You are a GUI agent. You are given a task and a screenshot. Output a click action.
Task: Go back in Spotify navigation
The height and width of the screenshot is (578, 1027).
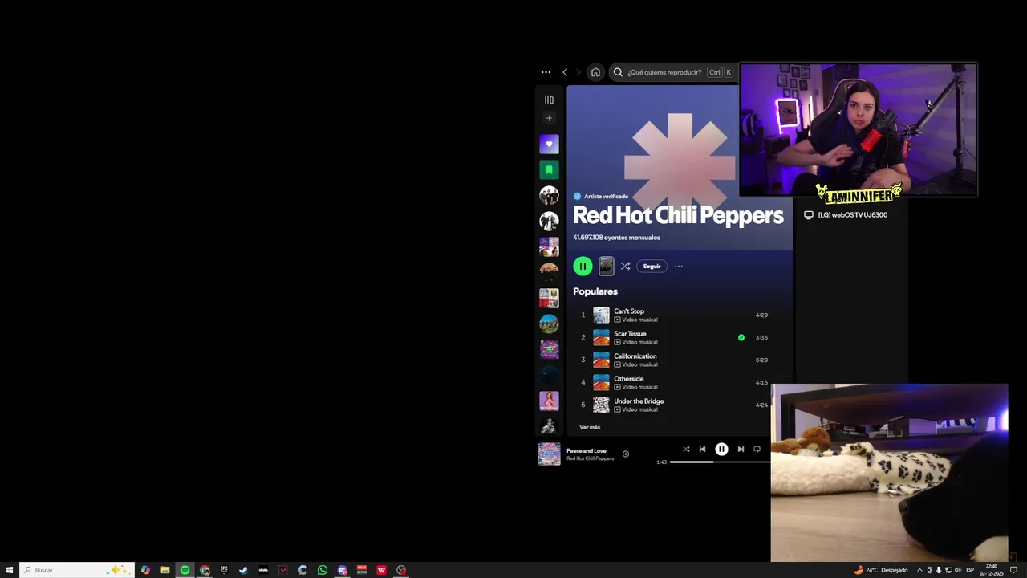click(x=565, y=72)
